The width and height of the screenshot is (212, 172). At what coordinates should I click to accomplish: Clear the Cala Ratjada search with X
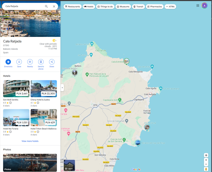coord(54,6)
